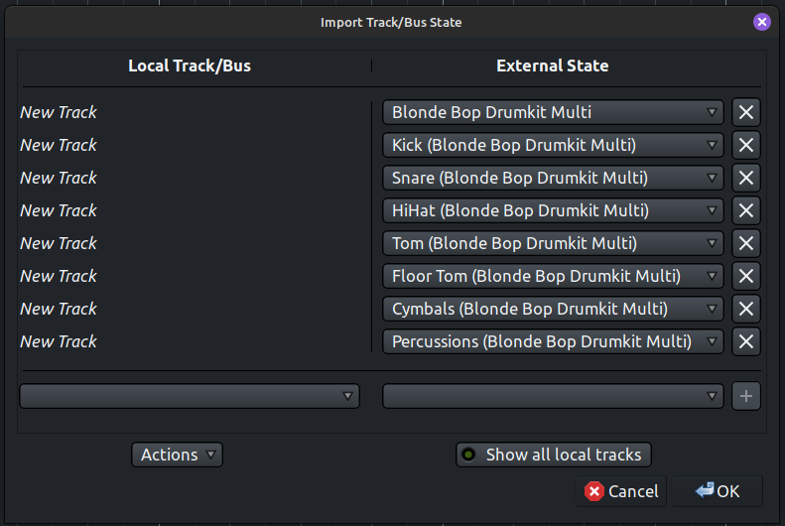Remove the Tom external state row
The image size is (785, 526).
[x=746, y=243]
